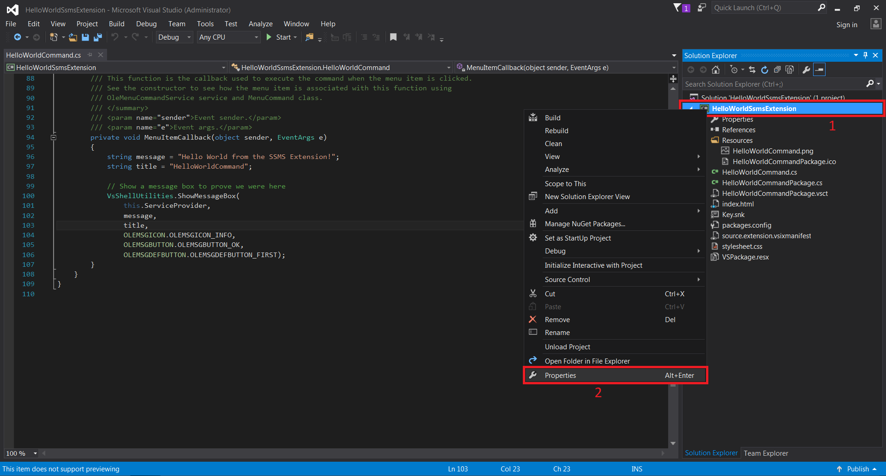Click the Sign in link
The height and width of the screenshot is (476, 886).
pyautogui.click(x=847, y=25)
